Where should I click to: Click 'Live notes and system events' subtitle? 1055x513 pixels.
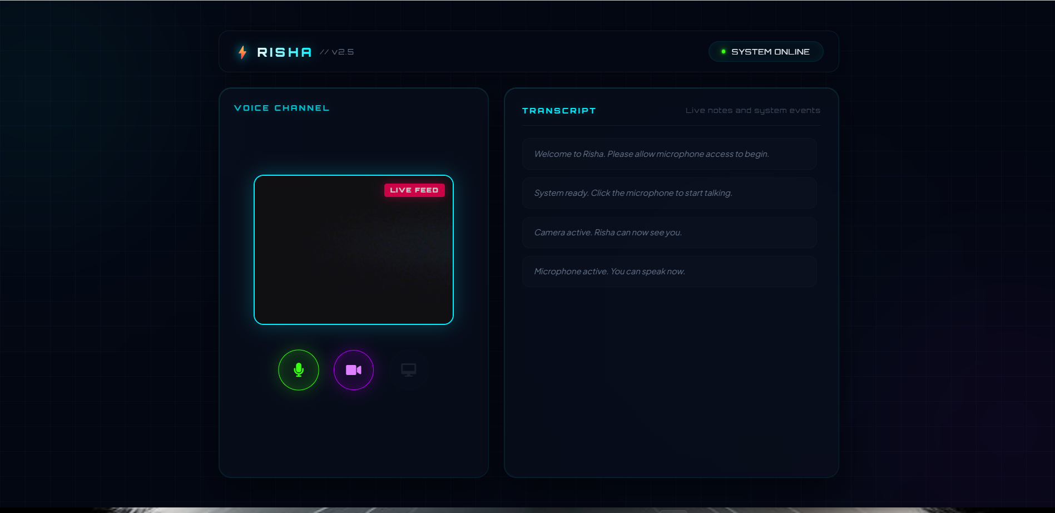753,110
